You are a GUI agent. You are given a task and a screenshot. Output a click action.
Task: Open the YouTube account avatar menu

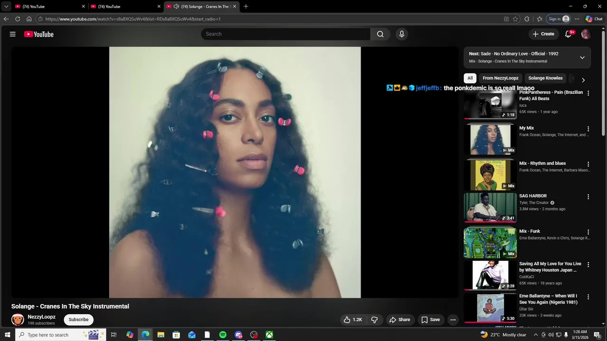coord(586,34)
